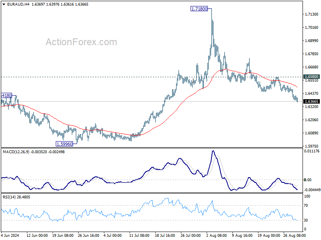Select the partially visible 4180 price label

pyautogui.click(x=6, y=96)
